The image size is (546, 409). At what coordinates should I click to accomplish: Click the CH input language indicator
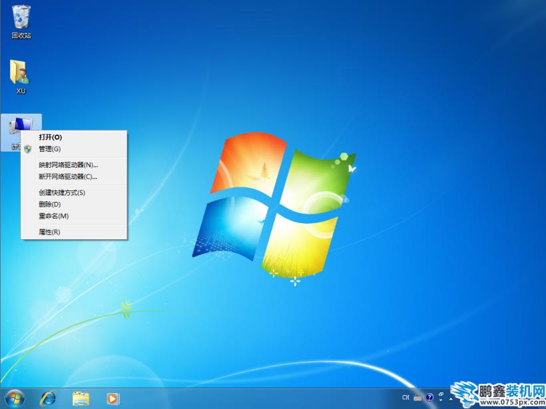coord(406,398)
